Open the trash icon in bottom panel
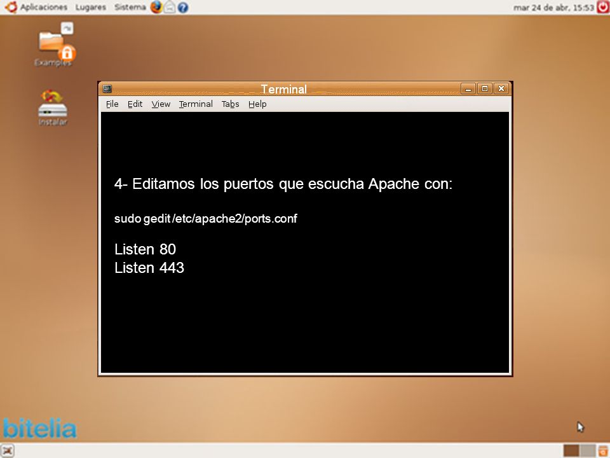 (604, 451)
